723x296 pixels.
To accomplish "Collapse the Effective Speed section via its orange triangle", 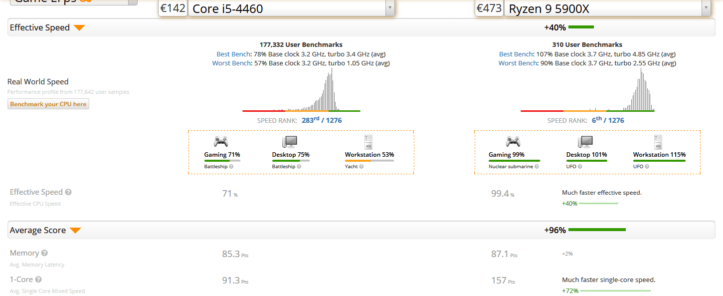I will pos(79,28).
